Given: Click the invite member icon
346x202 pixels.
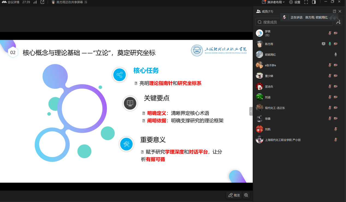Looking at the screenshot, I should [x=339, y=22].
